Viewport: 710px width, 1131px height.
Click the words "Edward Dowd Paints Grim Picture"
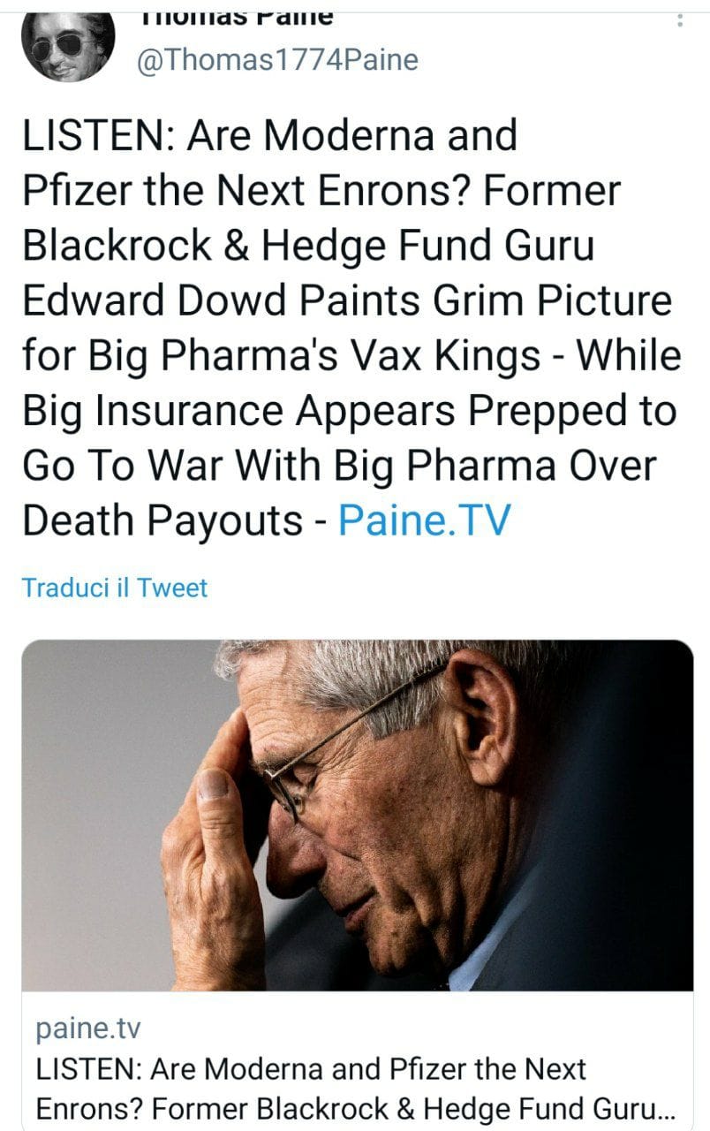pyautogui.click(x=346, y=301)
